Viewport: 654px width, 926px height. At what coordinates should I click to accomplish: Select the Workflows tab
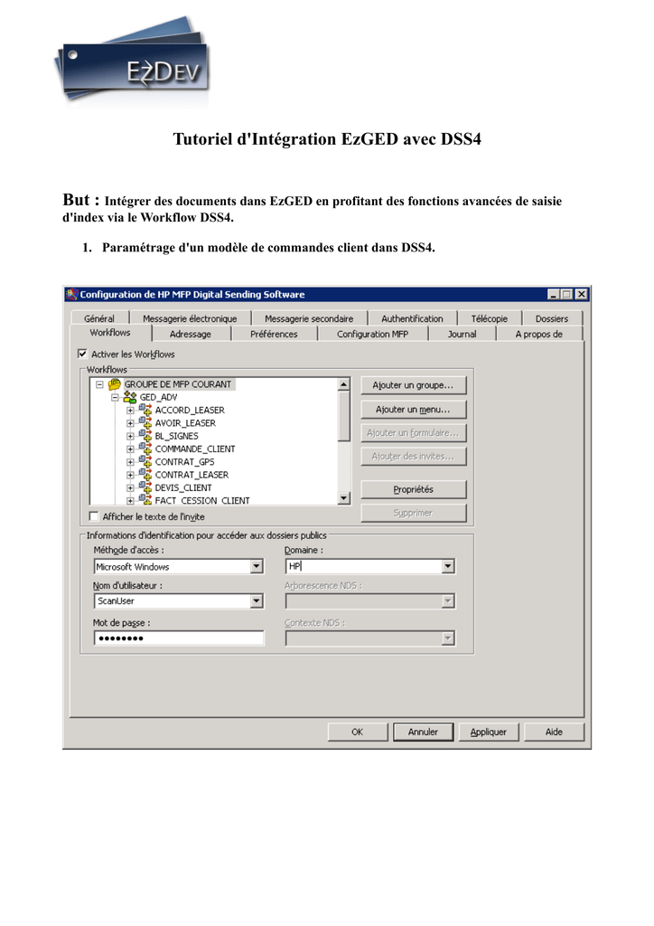(110, 333)
